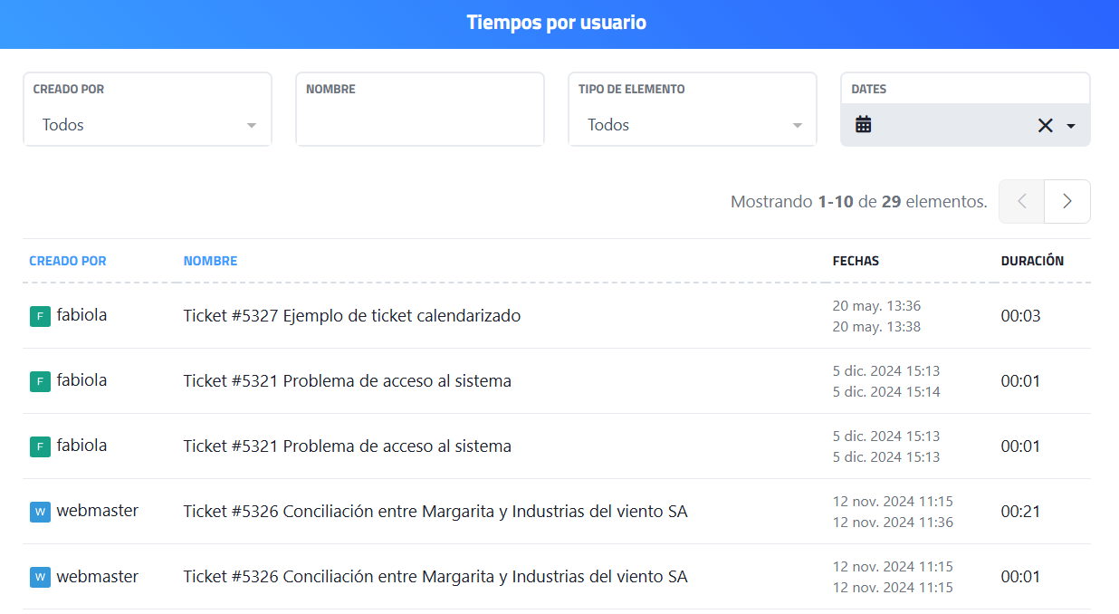Click the Duración column header
Image resolution: width=1119 pixels, height=614 pixels.
1032,261
